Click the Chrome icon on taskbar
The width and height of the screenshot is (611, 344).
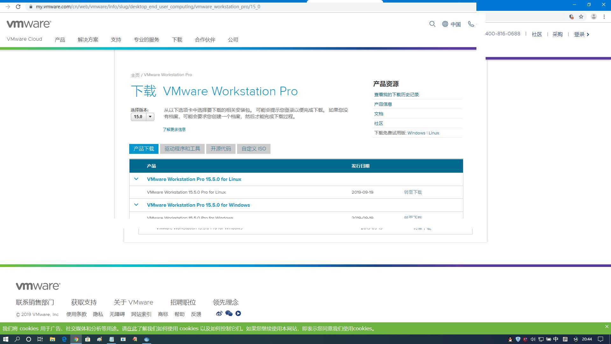[x=76, y=339]
